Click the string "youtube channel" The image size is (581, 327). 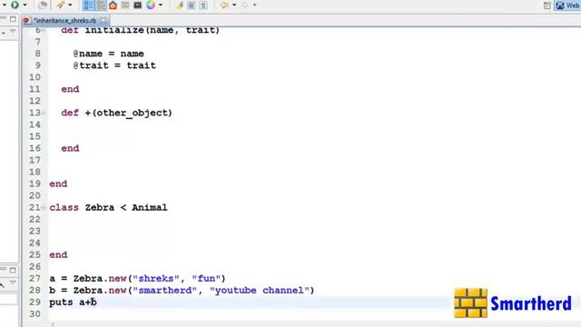(260, 291)
